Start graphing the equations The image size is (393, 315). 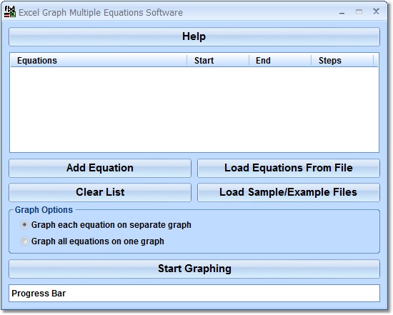pos(194,269)
